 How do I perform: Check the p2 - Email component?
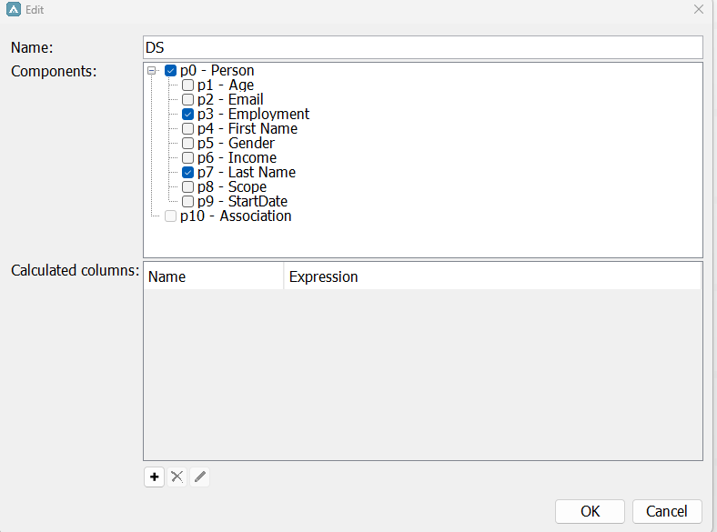[x=187, y=100]
